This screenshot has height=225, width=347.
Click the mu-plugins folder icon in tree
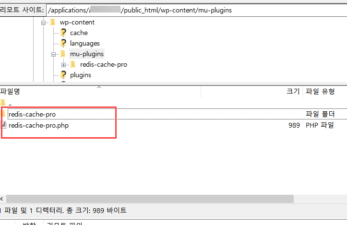click(x=63, y=54)
